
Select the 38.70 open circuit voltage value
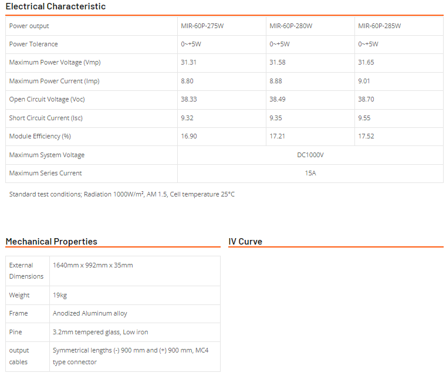coord(366,100)
